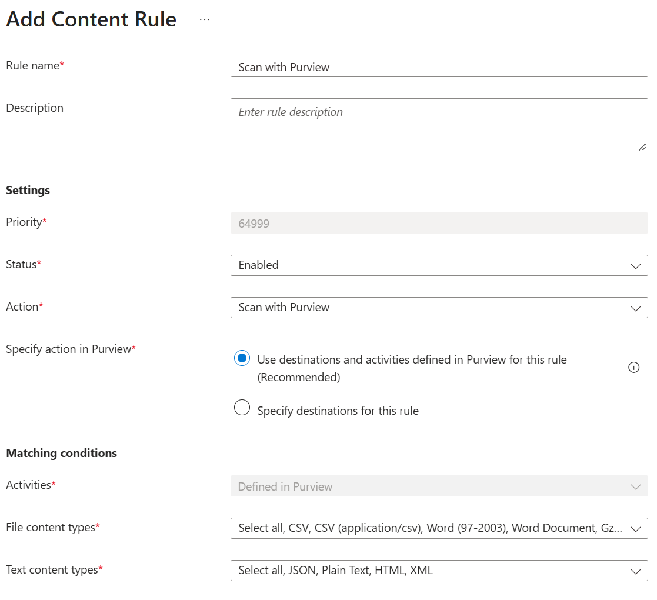This screenshot has width=657, height=600.
Task: Click the Matching conditions section heading
Action: 62,453
